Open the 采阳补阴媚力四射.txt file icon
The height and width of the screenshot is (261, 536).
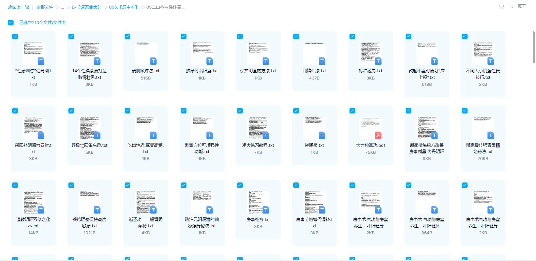tap(33, 128)
